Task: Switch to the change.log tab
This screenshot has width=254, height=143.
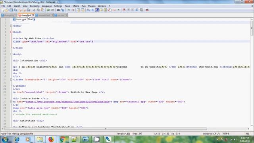Action: (x=9, y=15)
